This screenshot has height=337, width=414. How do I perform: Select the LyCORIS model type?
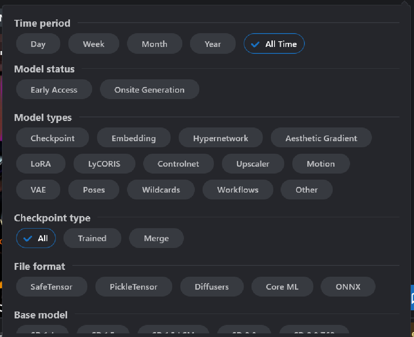(104, 163)
